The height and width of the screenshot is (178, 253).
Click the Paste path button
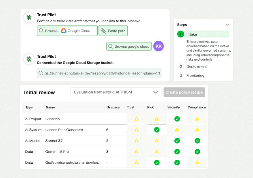113,31
